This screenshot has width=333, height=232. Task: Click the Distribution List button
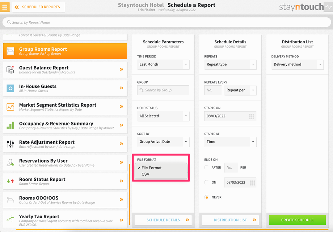(230, 220)
